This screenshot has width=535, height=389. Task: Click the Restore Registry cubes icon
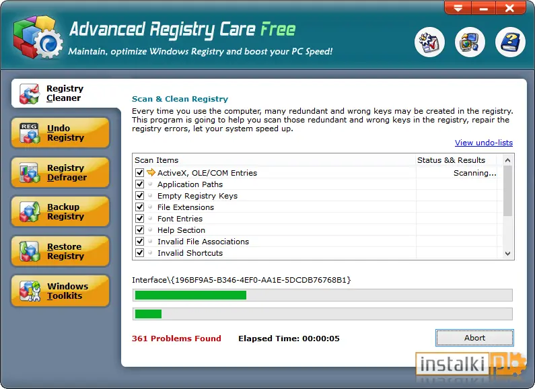point(30,252)
